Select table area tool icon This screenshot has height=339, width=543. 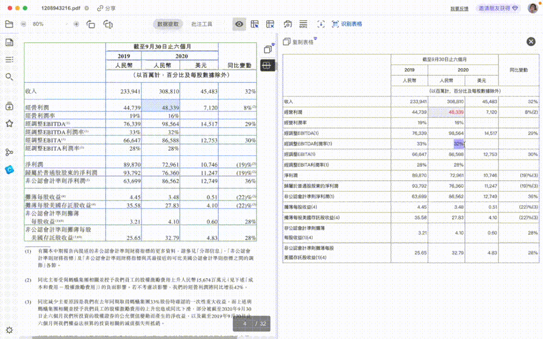[x=255, y=24]
